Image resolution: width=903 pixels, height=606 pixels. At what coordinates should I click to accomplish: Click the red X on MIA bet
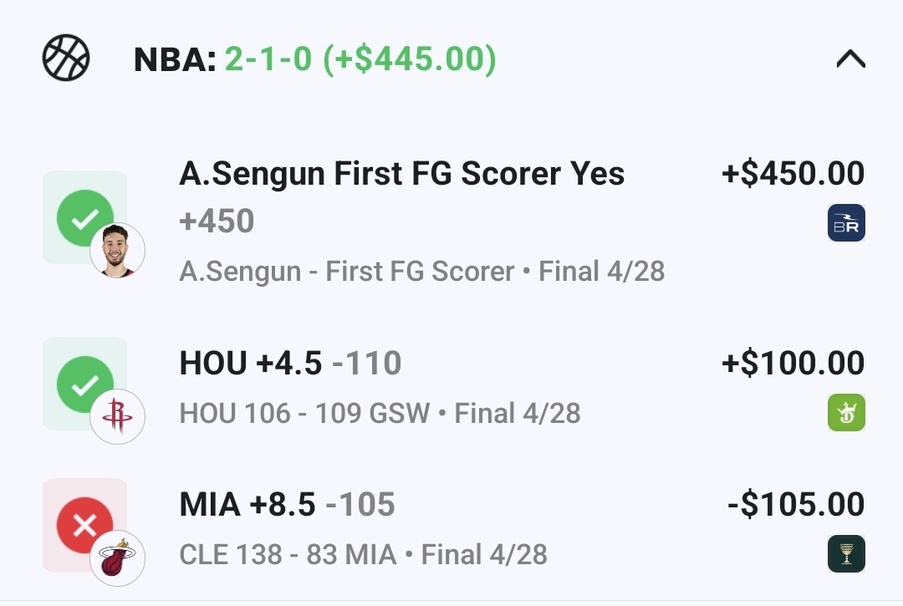(x=84, y=525)
